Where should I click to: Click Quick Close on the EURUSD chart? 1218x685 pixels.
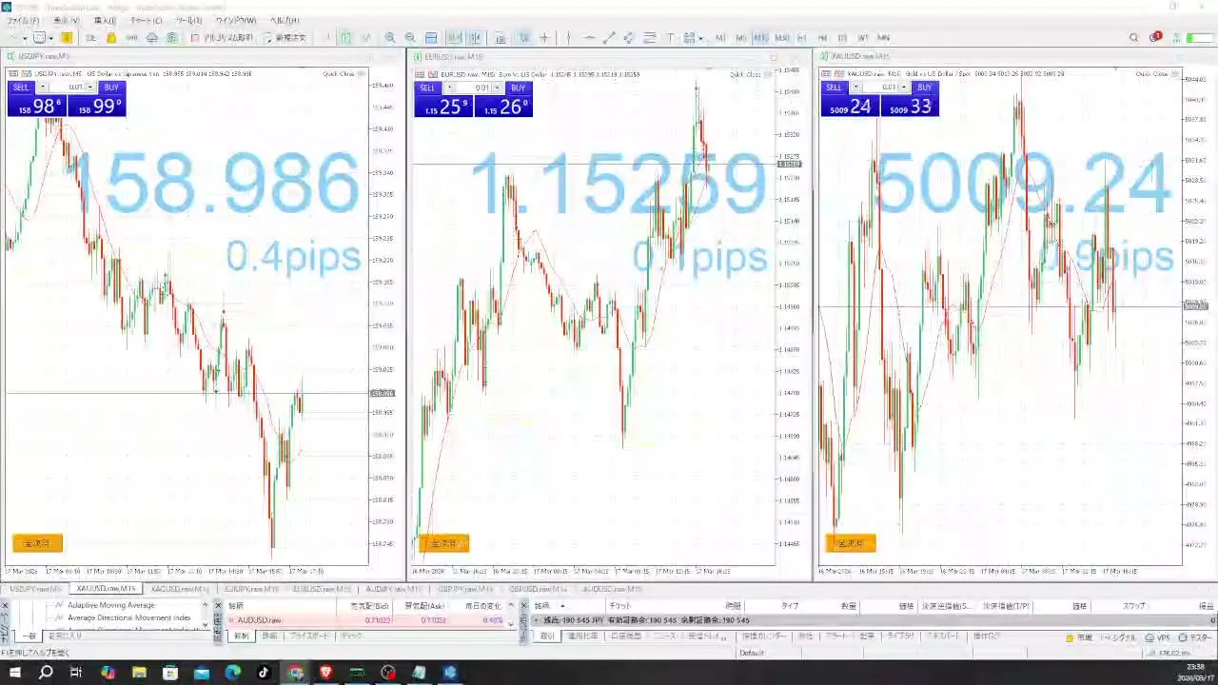pyautogui.click(x=746, y=74)
